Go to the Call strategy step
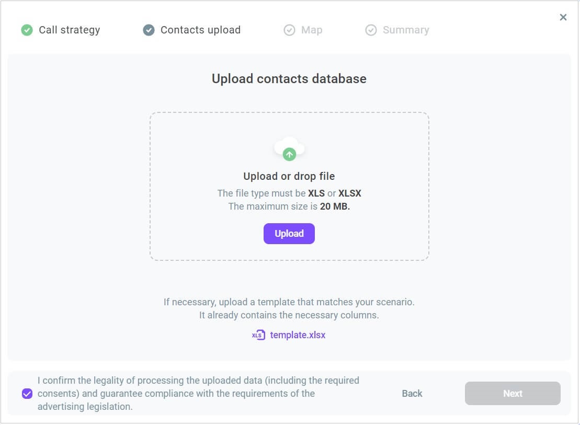This screenshot has width=580, height=425. tap(69, 30)
